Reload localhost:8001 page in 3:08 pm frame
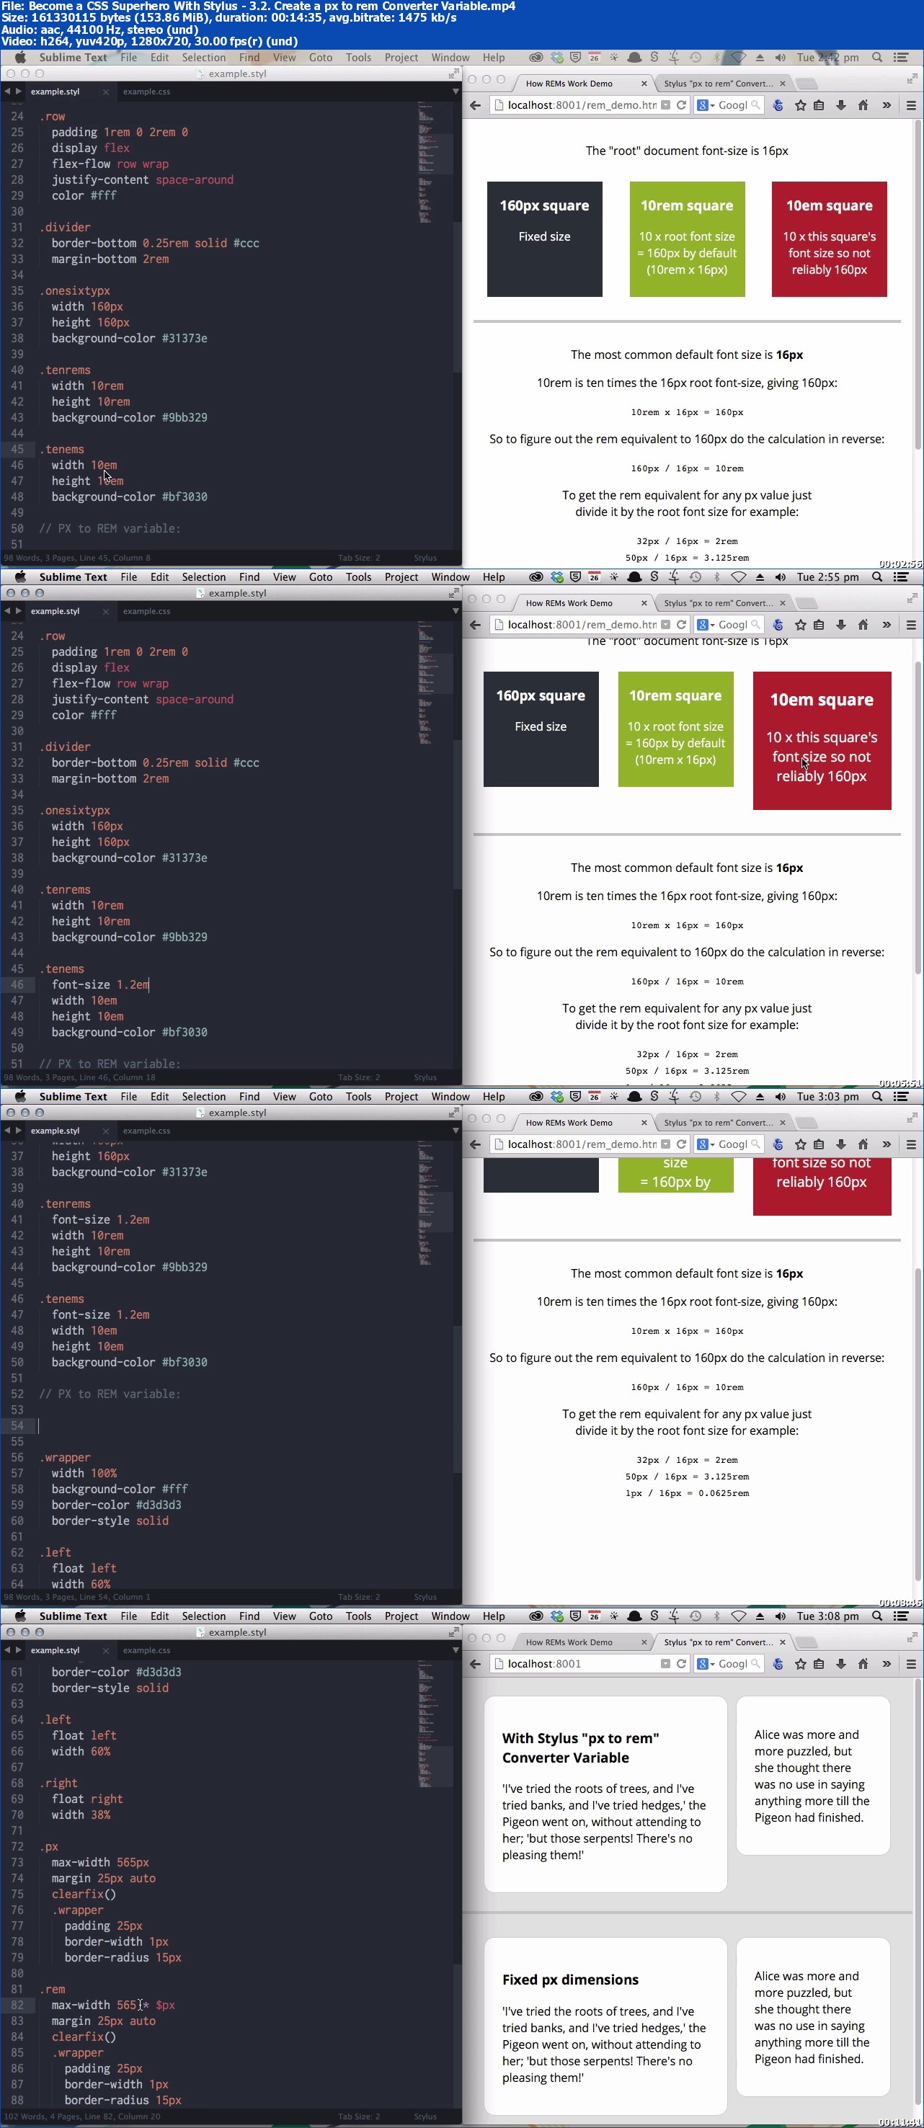The height and width of the screenshot is (2128, 924). (682, 1664)
